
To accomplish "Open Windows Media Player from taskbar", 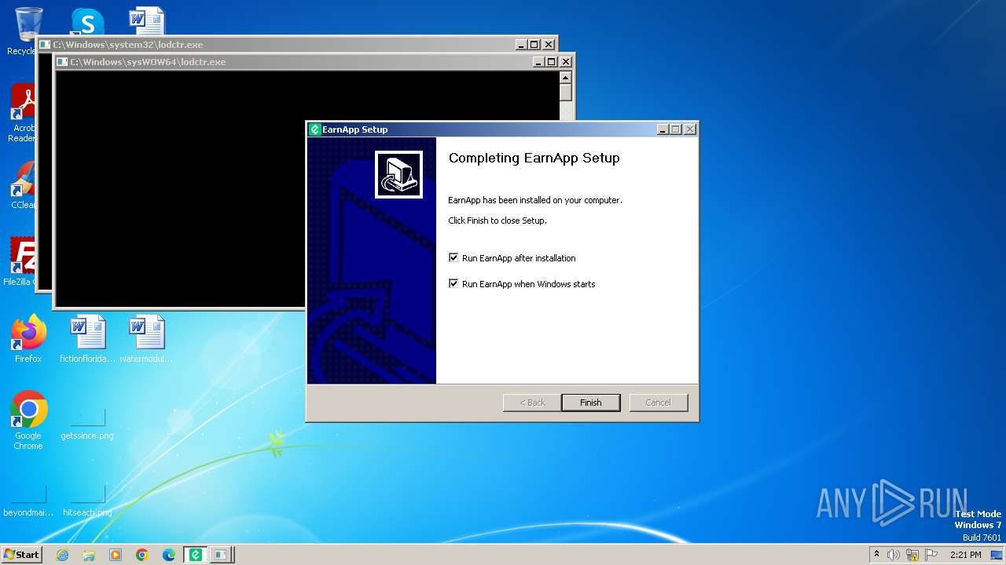I will [116, 555].
